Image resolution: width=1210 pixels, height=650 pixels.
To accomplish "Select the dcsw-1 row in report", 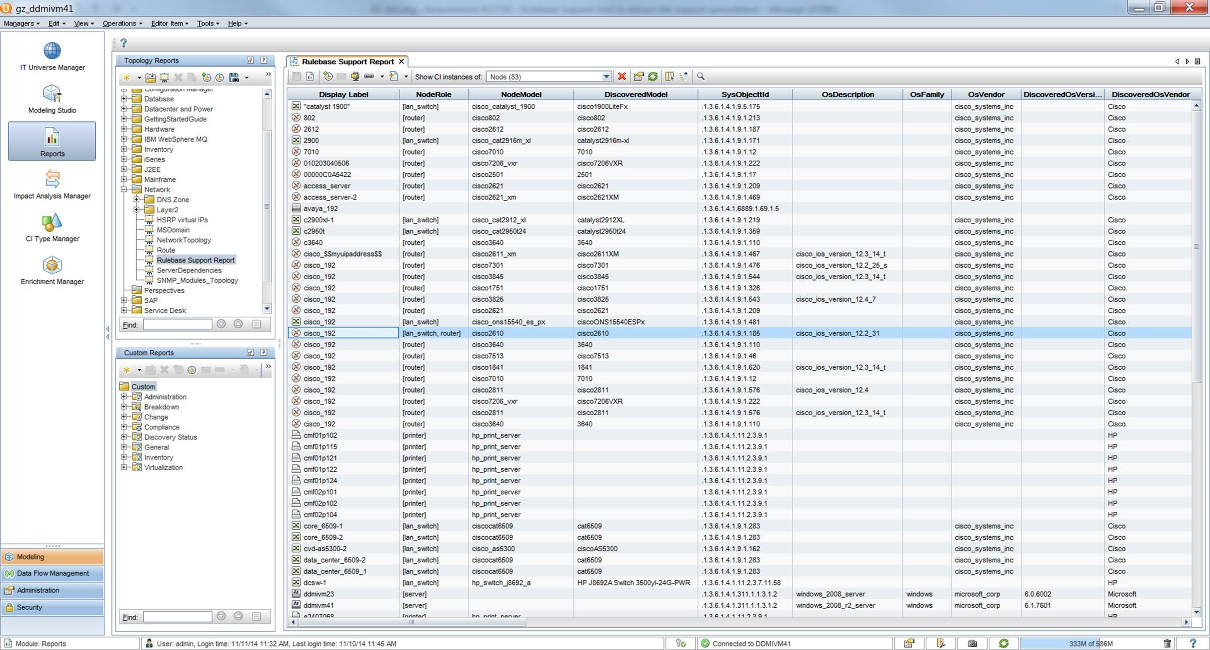I will [740, 582].
